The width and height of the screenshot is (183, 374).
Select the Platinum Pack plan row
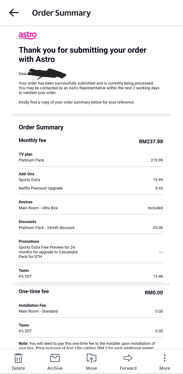[91, 160]
